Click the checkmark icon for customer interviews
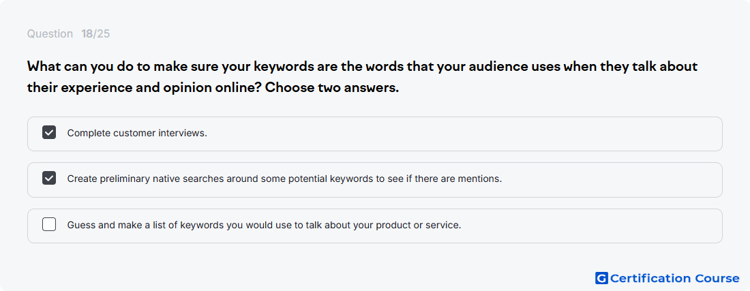This screenshot has width=750, height=291. 49,133
